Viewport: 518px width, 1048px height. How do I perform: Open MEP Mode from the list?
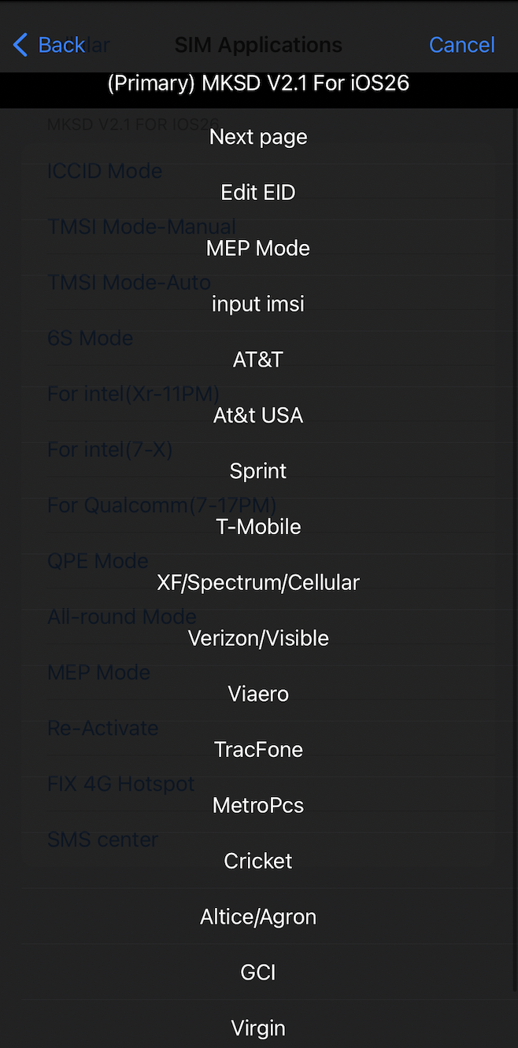(258, 249)
